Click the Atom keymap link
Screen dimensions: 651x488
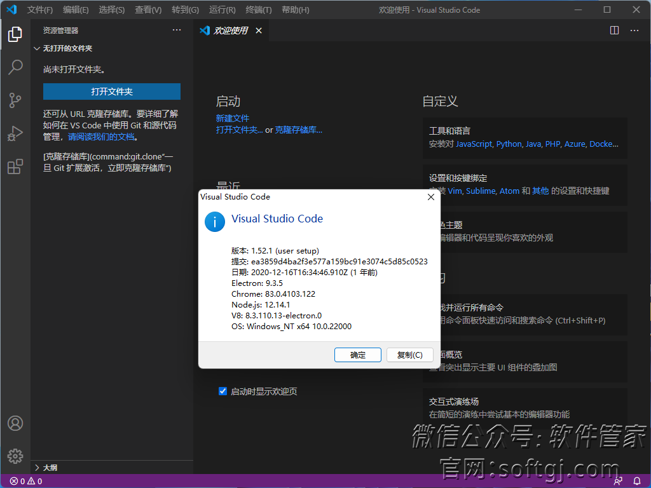509,191
